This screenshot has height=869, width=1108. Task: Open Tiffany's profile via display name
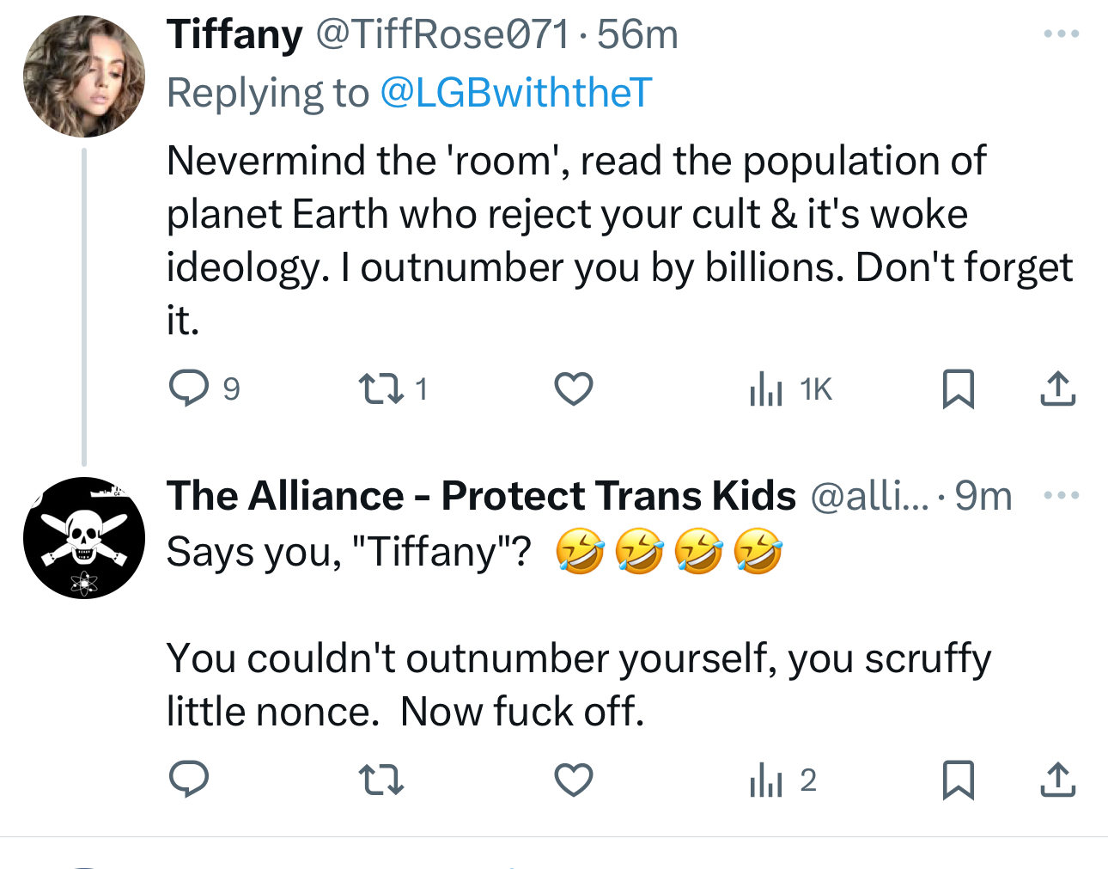(x=234, y=35)
